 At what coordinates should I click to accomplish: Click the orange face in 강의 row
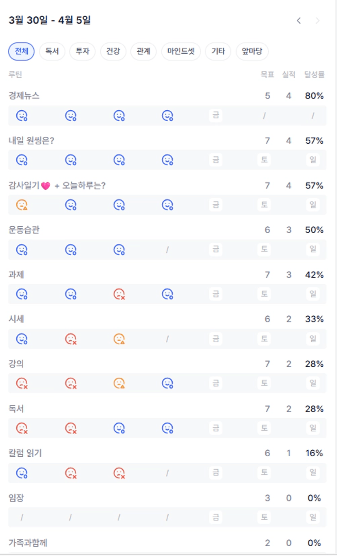(119, 383)
